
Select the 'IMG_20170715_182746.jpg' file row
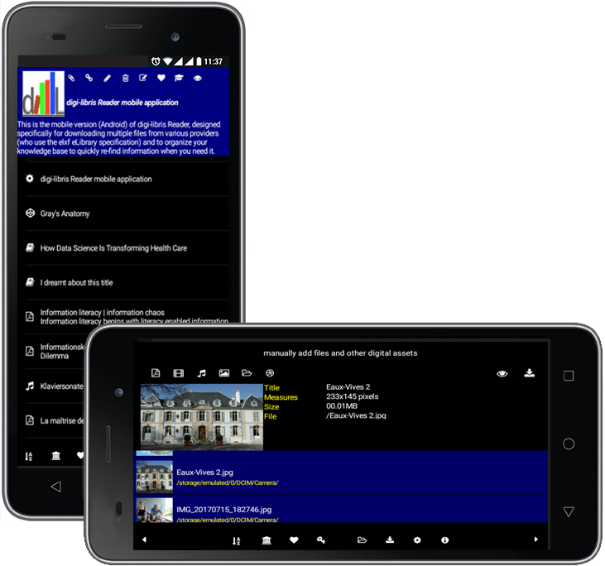click(341, 509)
